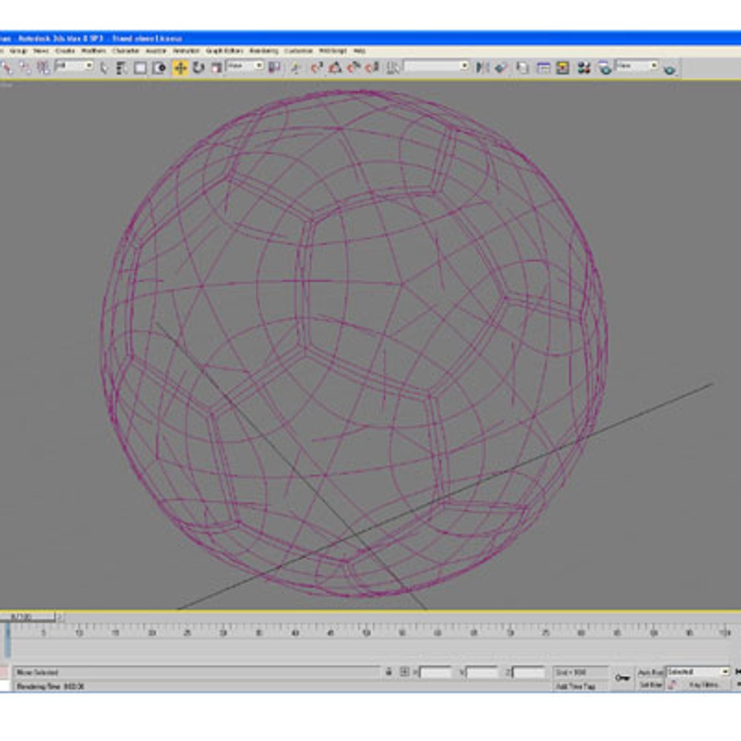The width and height of the screenshot is (741, 741).
Task: Pick the Rectangular Selection Region tool
Action: (140, 67)
